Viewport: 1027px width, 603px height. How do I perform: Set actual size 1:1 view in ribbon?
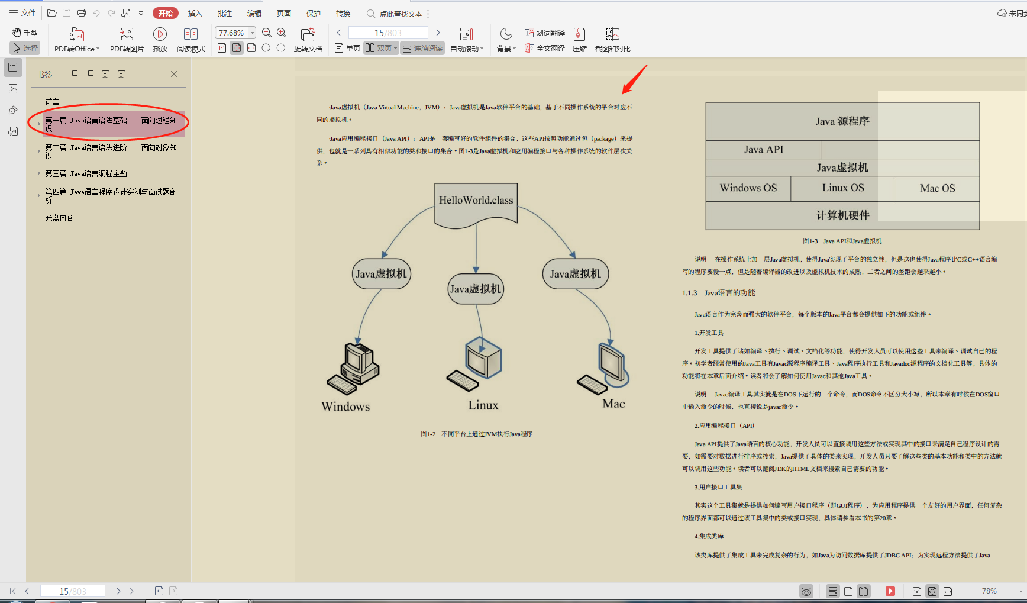coord(222,48)
